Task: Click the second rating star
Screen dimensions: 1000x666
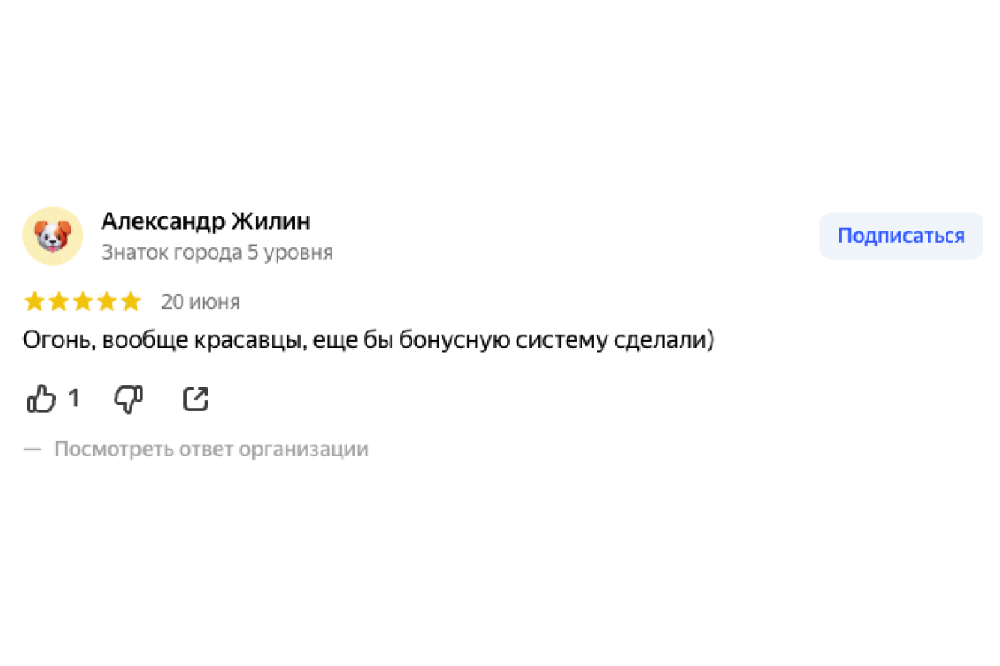Action: click(58, 301)
